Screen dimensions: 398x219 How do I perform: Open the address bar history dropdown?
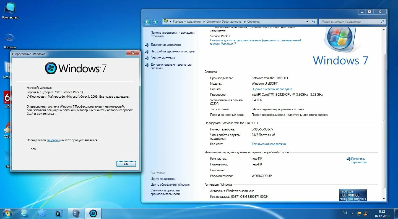[307, 22]
